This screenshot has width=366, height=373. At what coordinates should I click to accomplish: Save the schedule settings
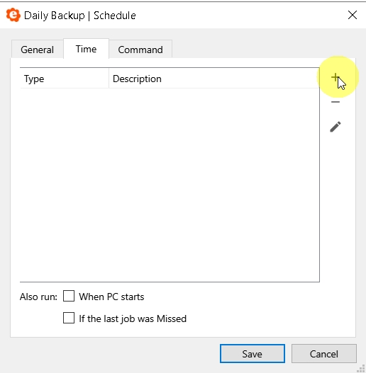pyautogui.click(x=253, y=354)
